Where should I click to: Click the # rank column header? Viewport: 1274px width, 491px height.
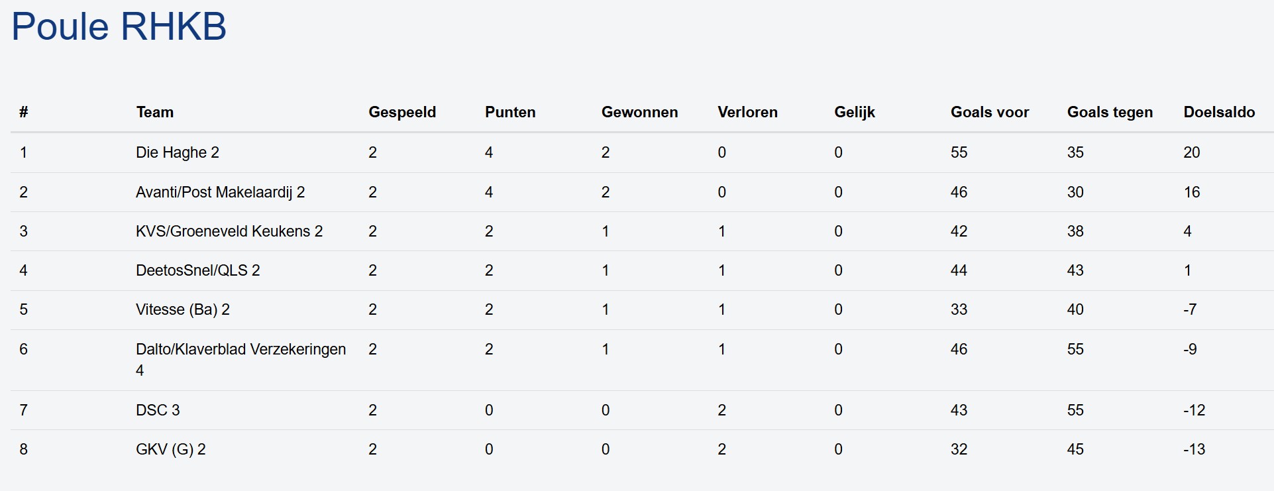click(24, 112)
